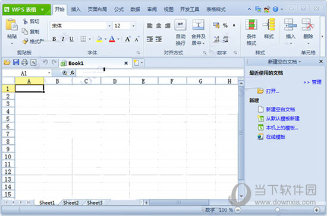Apply red font color A
The image size is (327, 216).
pos(112,39)
